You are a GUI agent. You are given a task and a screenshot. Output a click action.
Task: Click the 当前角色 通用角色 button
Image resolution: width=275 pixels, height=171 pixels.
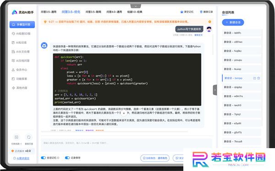[155, 158]
